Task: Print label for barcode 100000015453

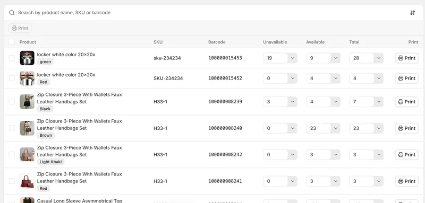Action: pos(406,58)
